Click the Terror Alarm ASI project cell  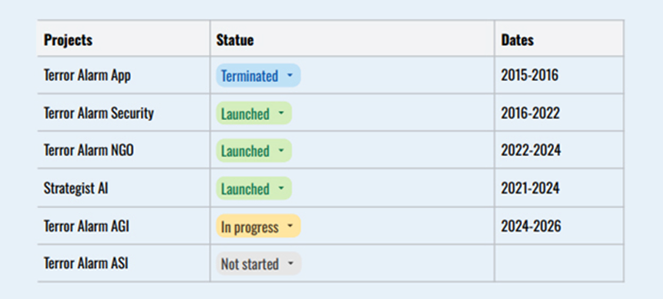coord(86,264)
